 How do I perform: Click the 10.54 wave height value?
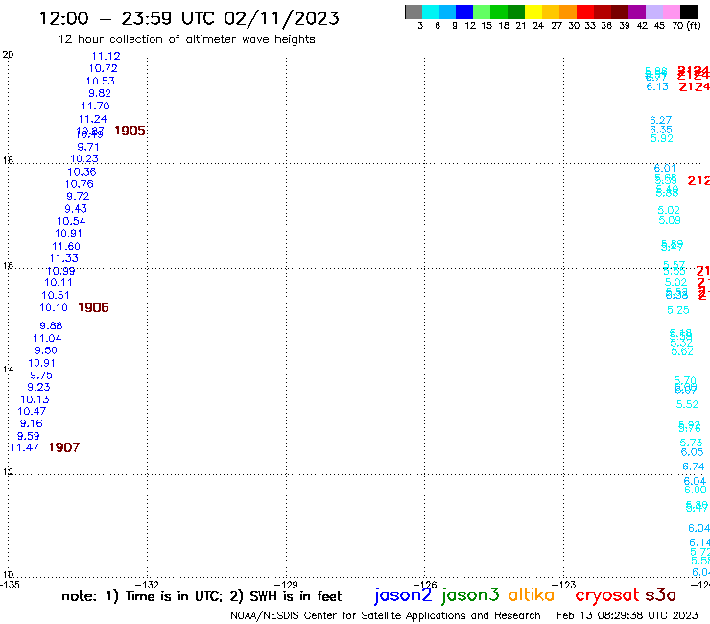tap(71, 221)
